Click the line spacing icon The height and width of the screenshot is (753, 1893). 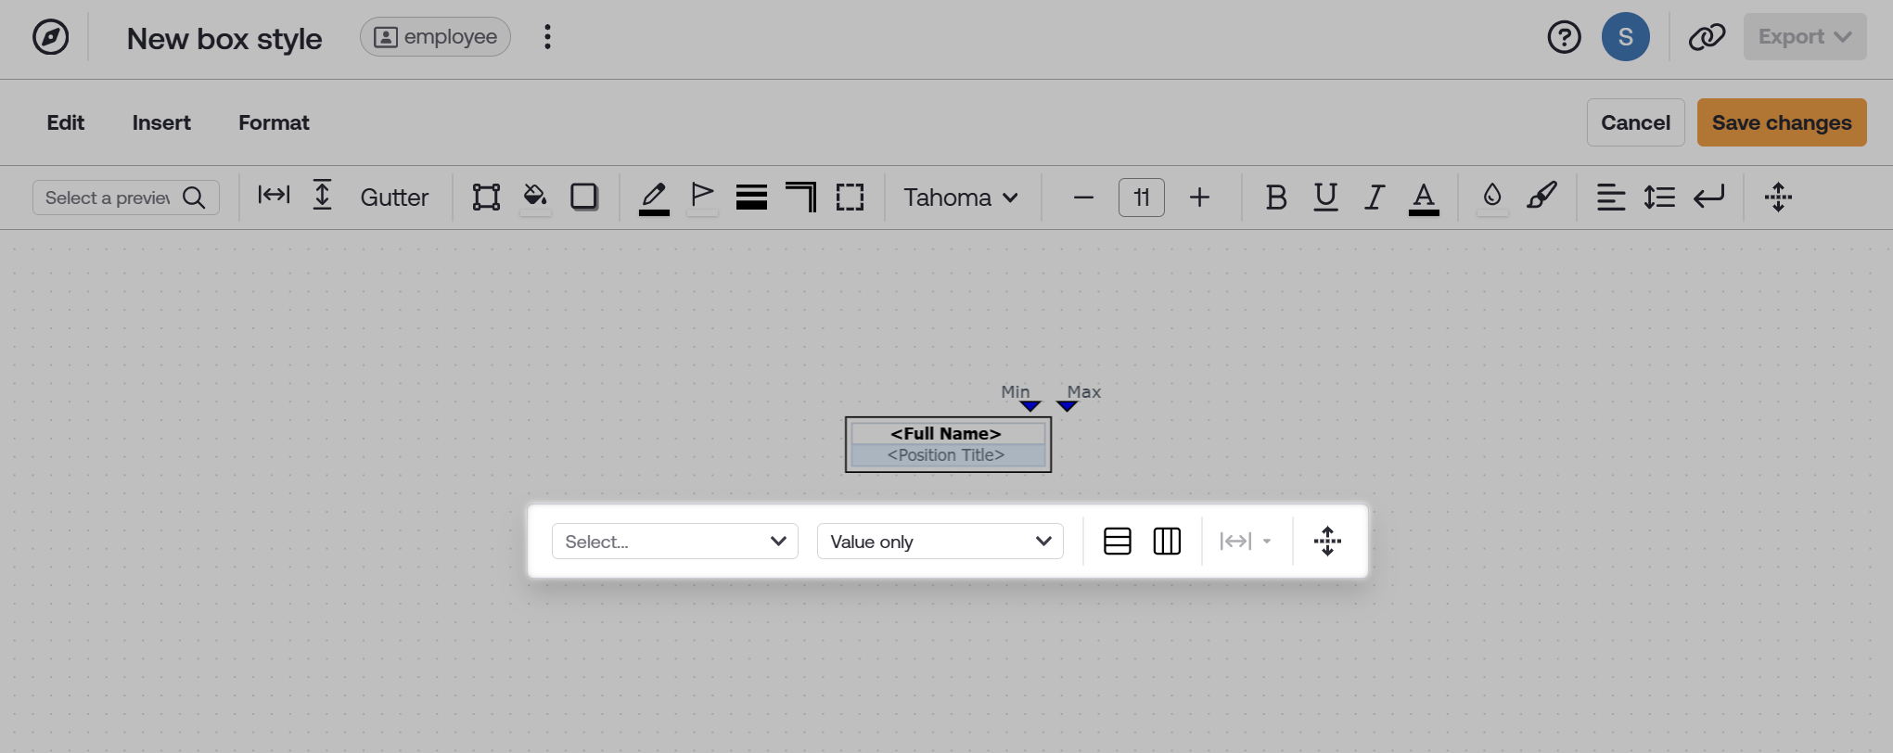point(1659,198)
